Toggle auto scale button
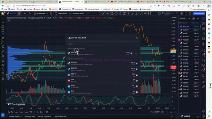Image resolution: width=212 pixels, height=119 pixels. [x=175, y=112]
